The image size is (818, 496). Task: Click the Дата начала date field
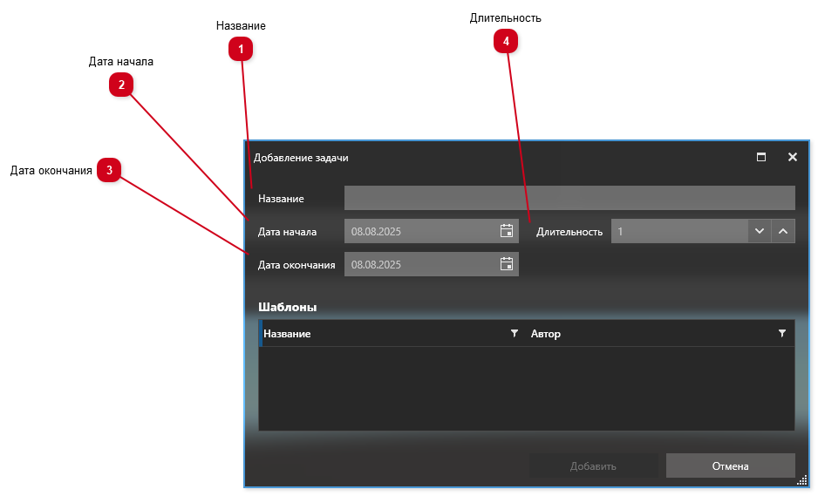click(420, 231)
